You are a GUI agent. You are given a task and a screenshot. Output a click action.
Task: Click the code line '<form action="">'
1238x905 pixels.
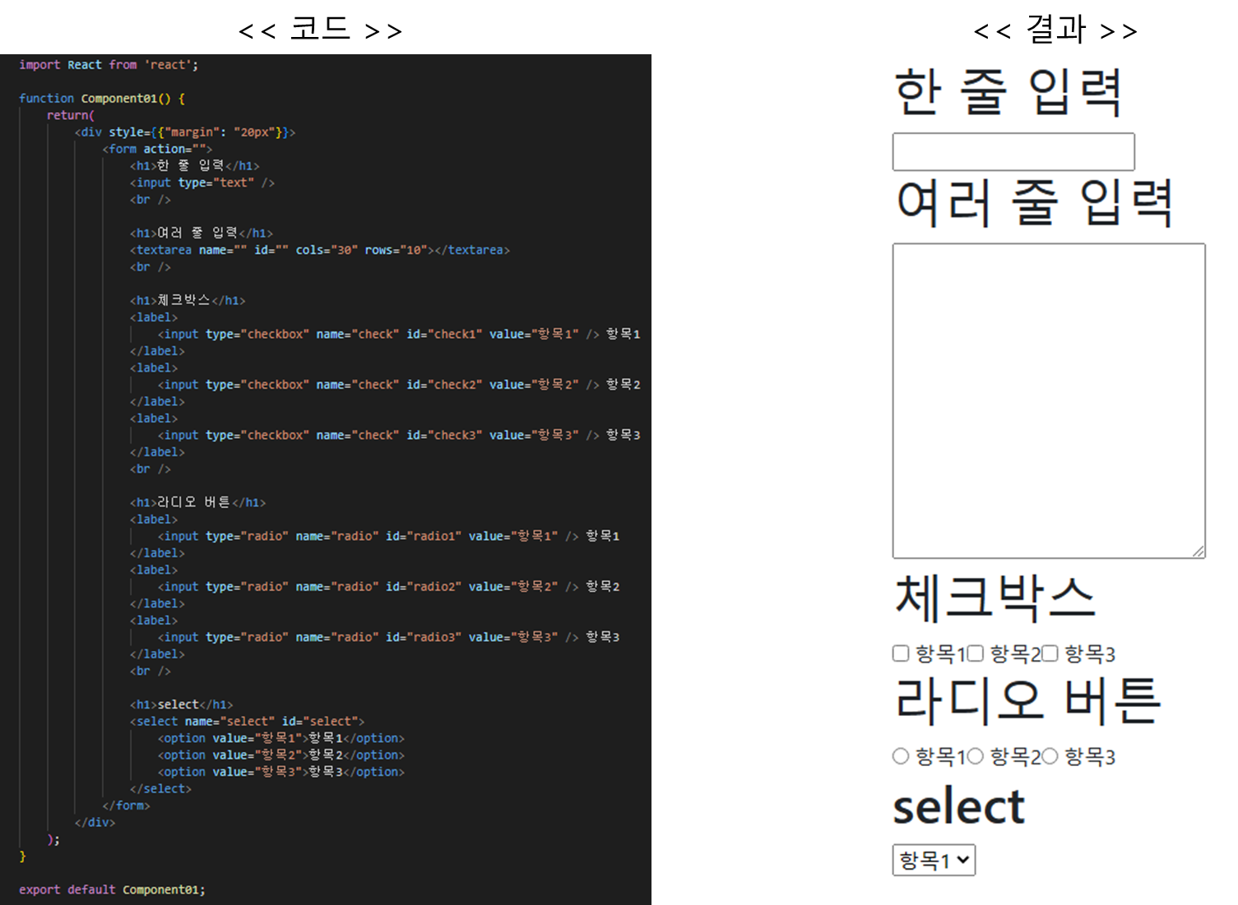tap(157, 149)
